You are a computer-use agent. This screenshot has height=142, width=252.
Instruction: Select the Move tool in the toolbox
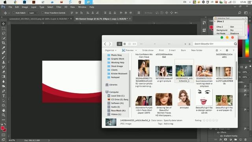click(x=4, y=24)
